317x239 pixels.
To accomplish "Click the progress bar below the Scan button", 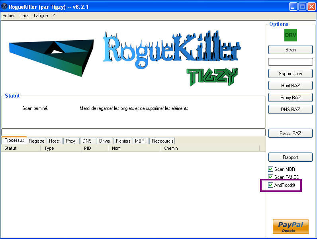I will (x=290, y=62).
